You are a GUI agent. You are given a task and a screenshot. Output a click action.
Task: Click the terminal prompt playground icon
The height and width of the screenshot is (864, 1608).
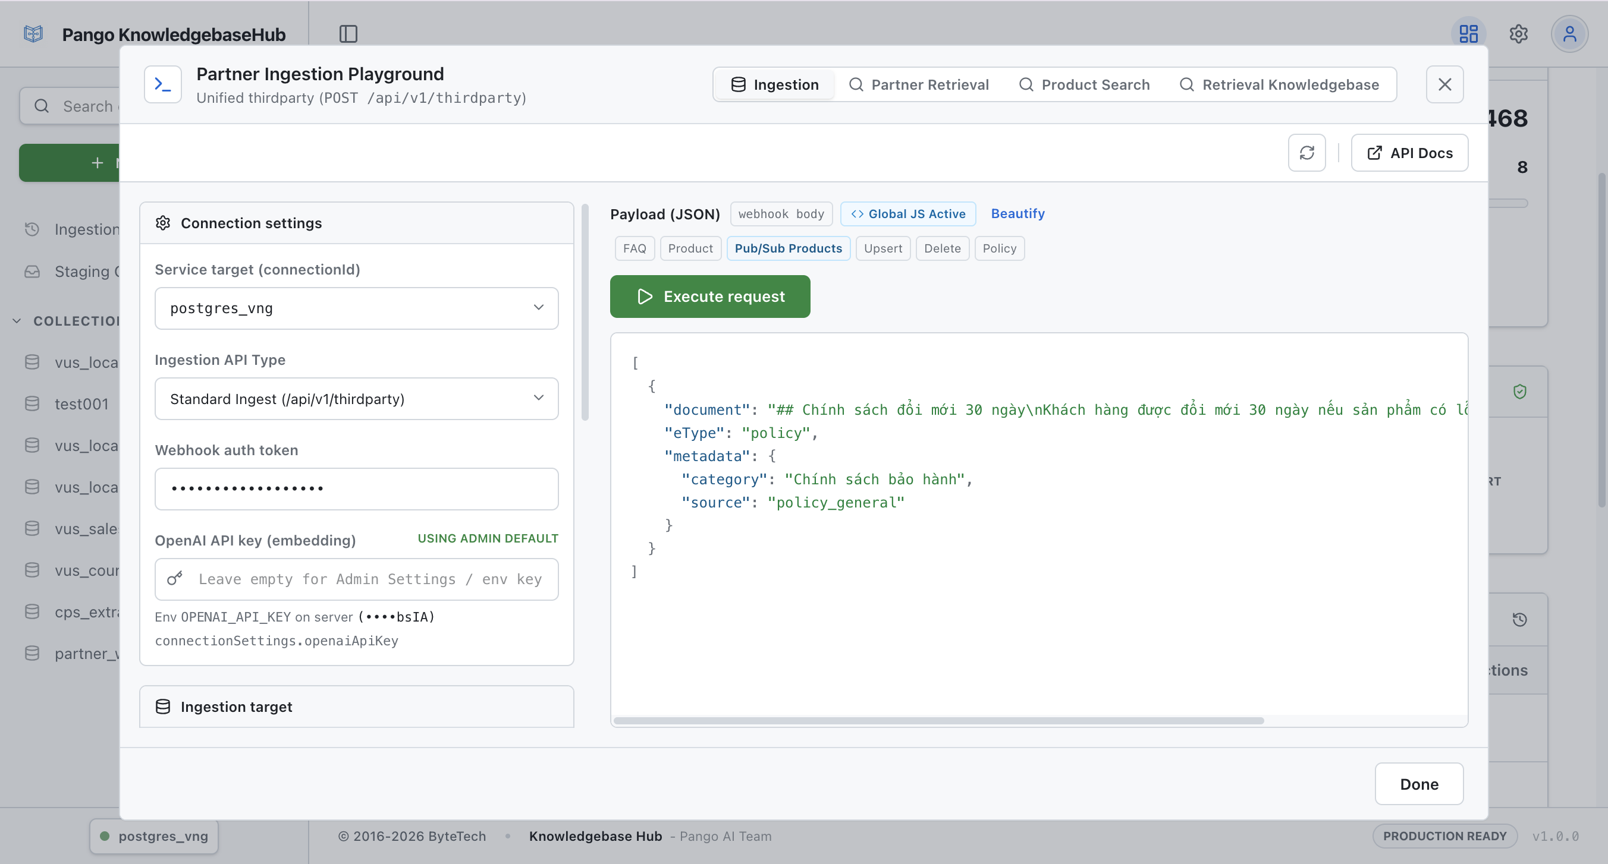[x=163, y=84]
